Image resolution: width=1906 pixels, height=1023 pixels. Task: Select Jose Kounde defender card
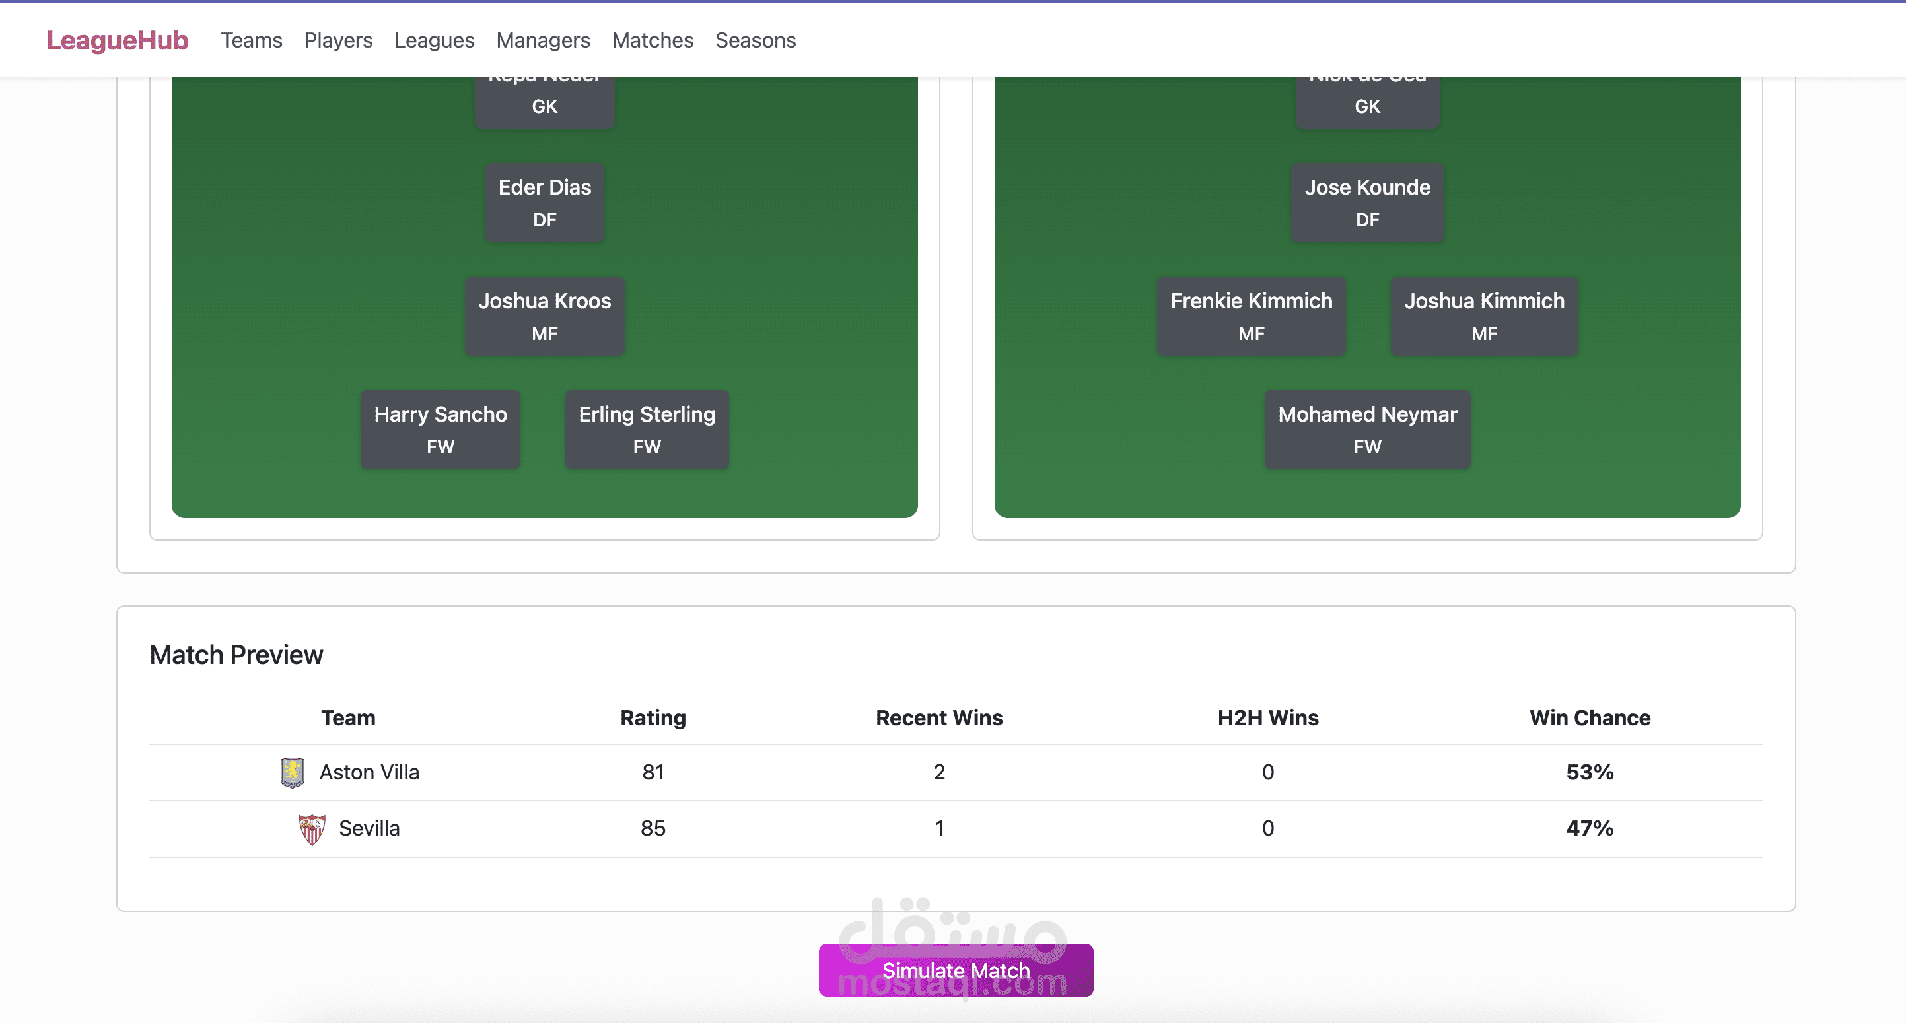tap(1366, 203)
